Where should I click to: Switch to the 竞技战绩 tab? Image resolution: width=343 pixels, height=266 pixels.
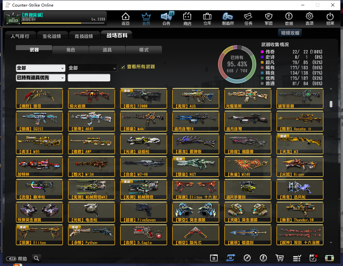[84, 36]
